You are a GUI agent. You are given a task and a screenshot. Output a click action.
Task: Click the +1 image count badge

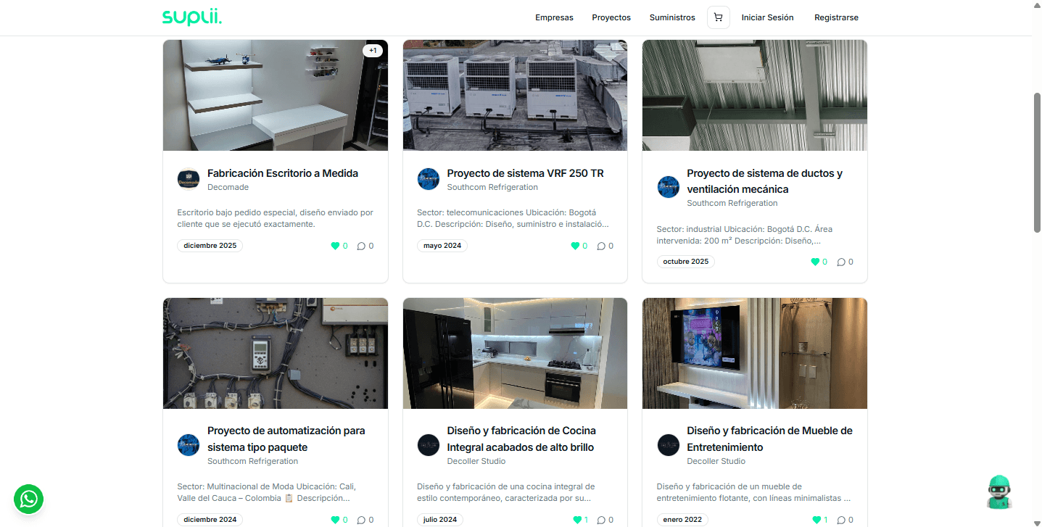point(373,51)
